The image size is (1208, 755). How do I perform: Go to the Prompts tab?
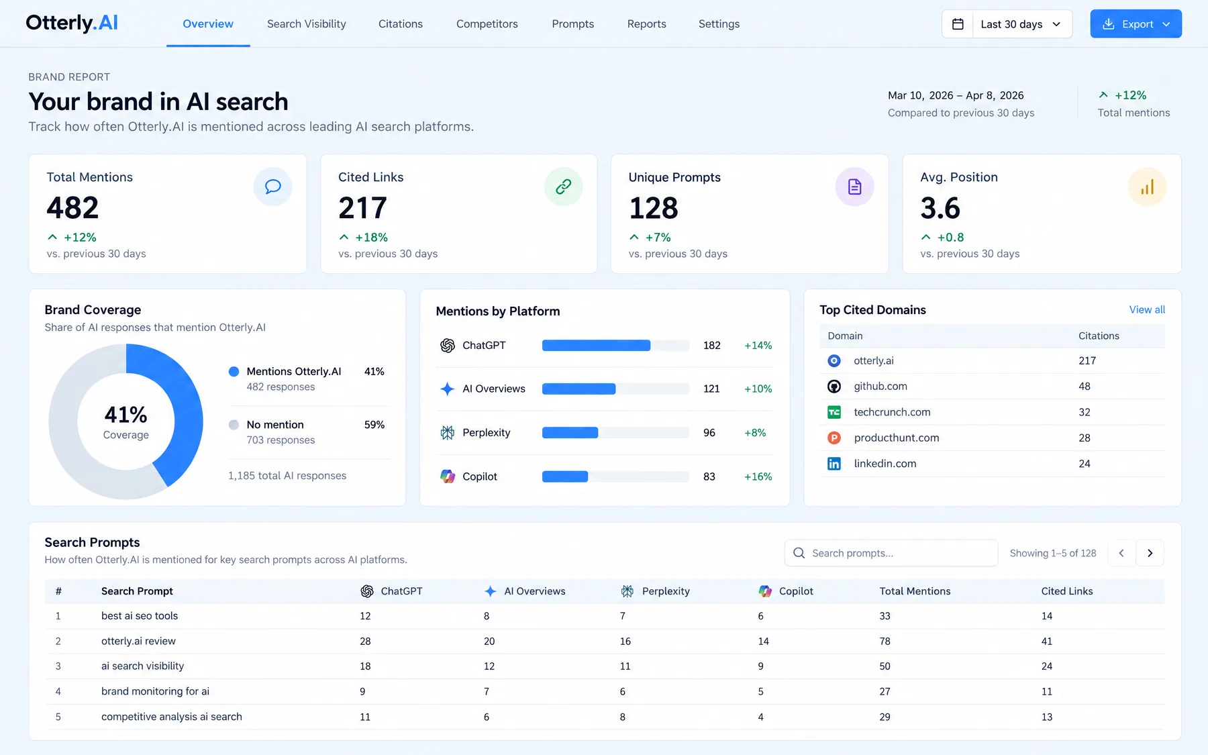573,24
